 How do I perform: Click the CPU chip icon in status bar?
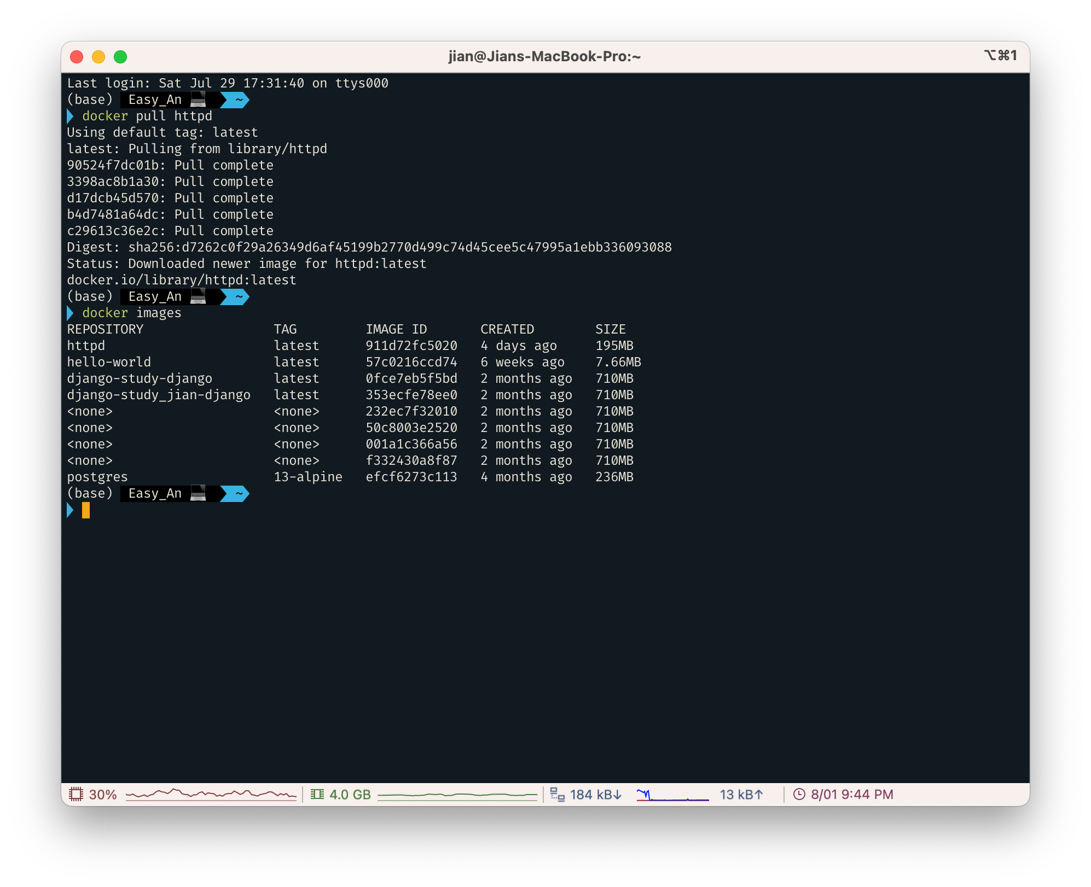pyautogui.click(x=76, y=794)
